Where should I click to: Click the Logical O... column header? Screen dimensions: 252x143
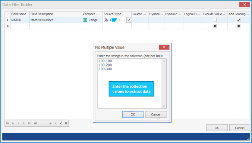[x=192, y=14]
